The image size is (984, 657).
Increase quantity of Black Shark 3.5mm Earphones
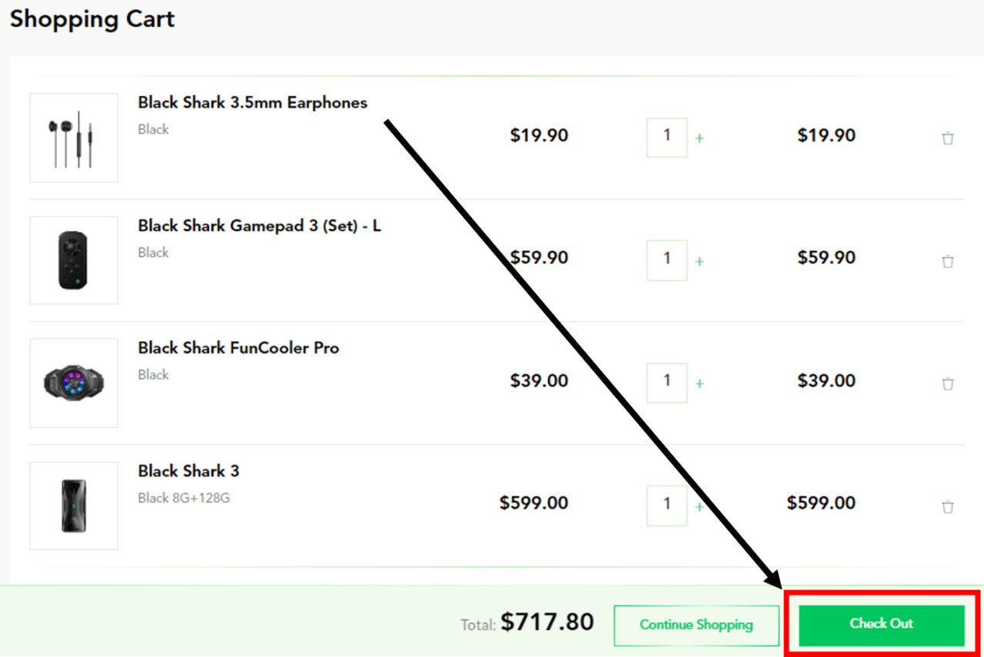tap(700, 138)
